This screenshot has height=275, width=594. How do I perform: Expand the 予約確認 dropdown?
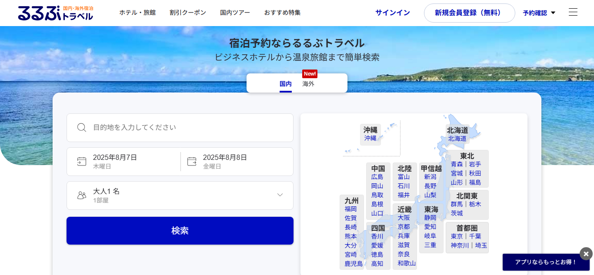point(538,13)
